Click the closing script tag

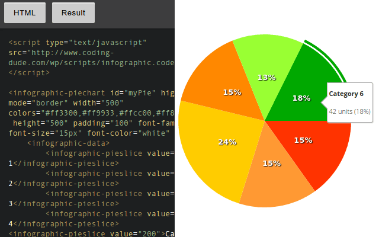(29, 73)
